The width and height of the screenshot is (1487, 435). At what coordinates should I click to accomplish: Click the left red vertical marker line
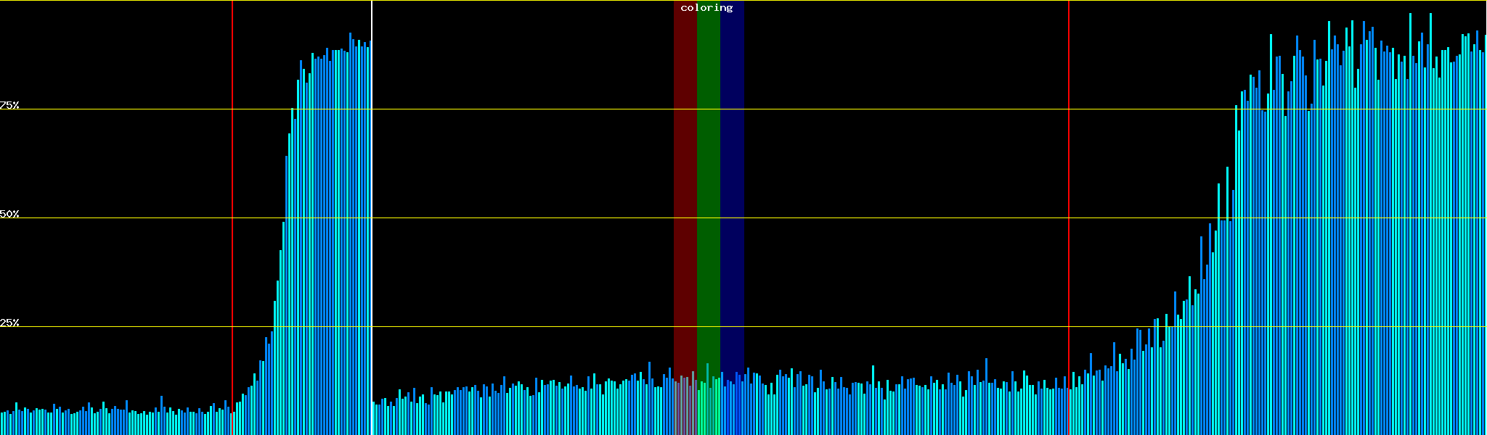click(x=232, y=181)
